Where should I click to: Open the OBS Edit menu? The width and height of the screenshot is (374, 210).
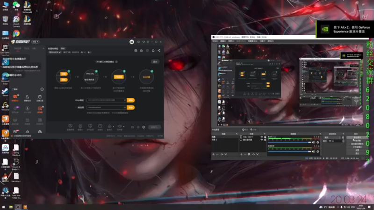tap(223, 41)
